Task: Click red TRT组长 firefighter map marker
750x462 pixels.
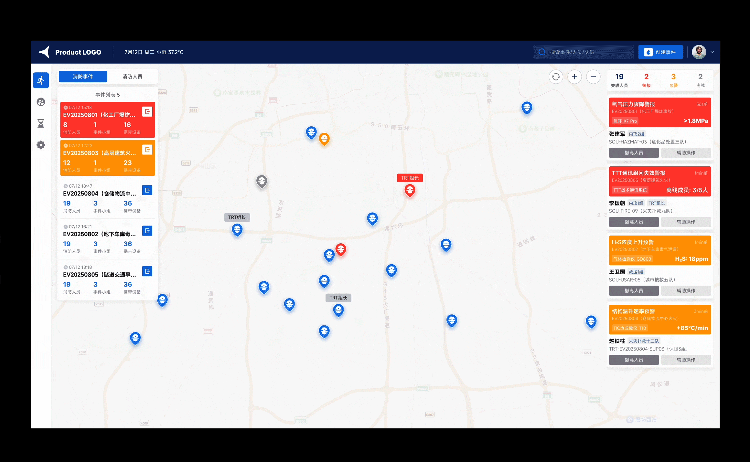Action: 410,190
